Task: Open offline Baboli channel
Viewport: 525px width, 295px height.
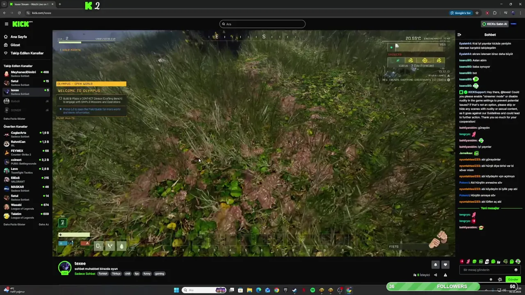Action: pyautogui.click(x=26, y=101)
